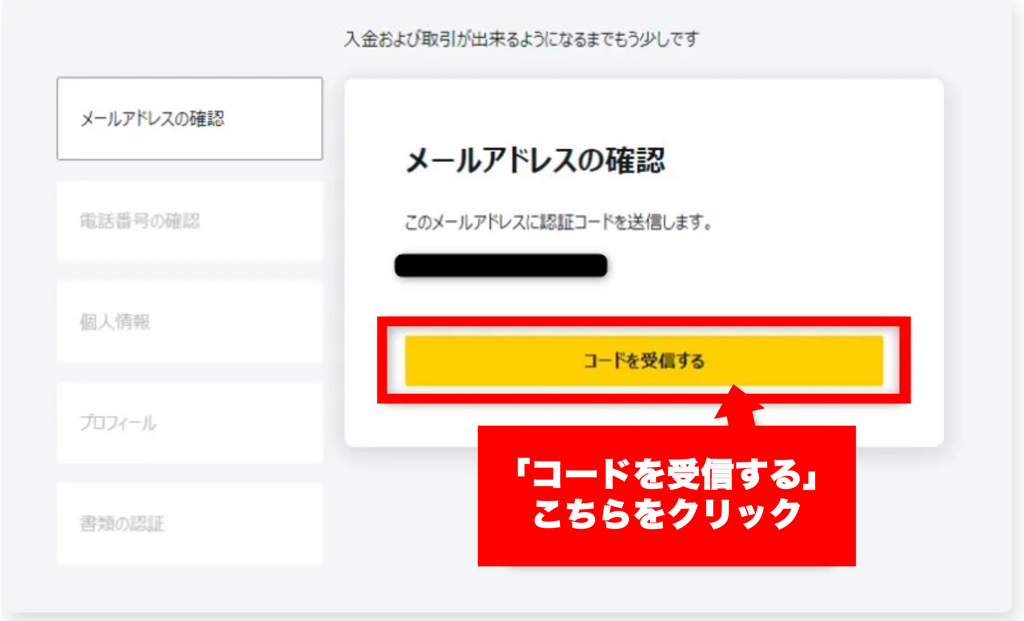Open the プロフィール step in sidebar

tap(189, 423)
